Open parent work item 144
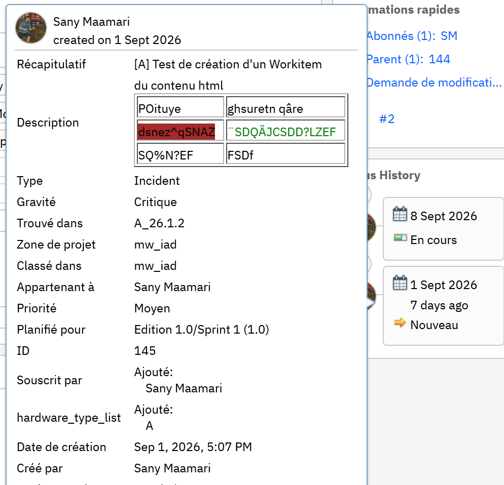 [440, 59]
